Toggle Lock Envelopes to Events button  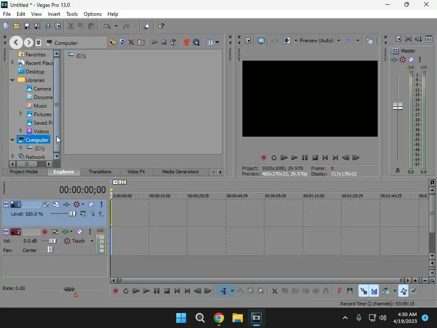pyautogui.click(x=404, y=291)
